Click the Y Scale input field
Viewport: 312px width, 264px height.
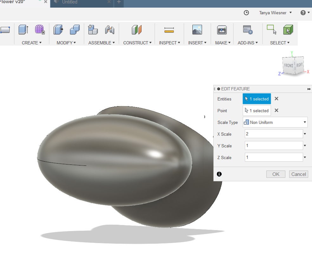click(x=274, y=146)
